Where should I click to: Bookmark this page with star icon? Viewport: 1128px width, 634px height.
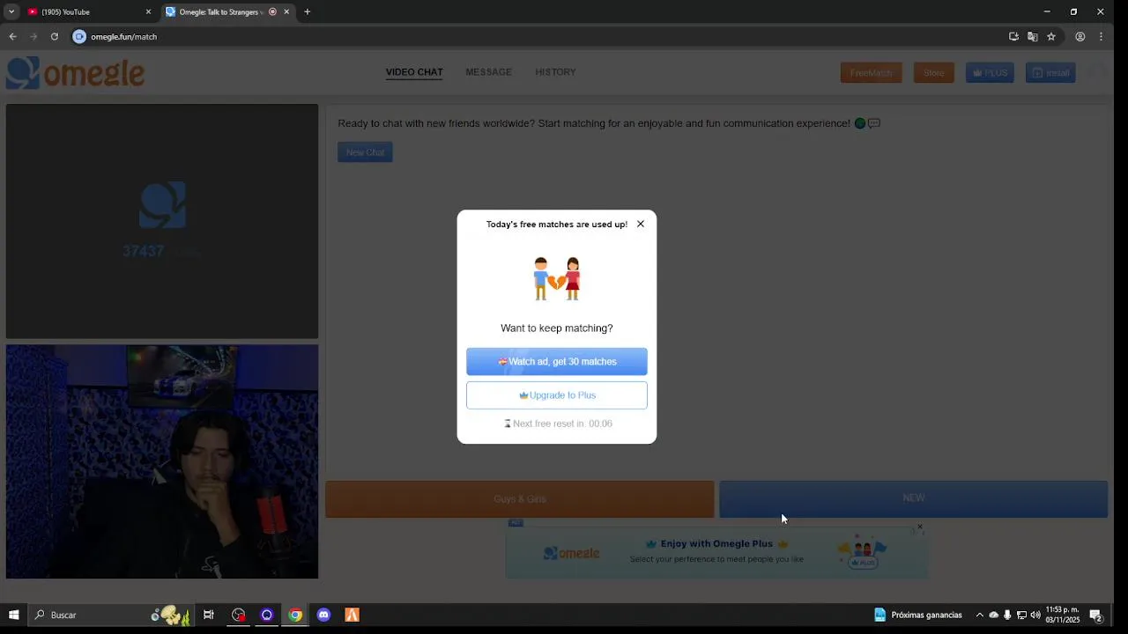1051,37
